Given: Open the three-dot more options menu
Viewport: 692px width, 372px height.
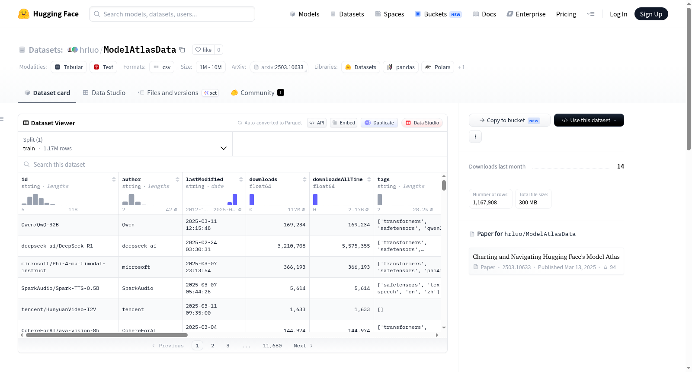Looking at the screenshot, I should click(x=475, y=137).
